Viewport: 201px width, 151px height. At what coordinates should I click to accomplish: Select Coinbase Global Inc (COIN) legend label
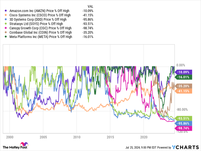(x=41, y=33)
